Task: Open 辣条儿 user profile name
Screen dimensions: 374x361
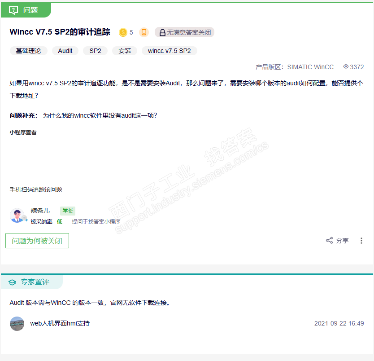Action: 40,211
